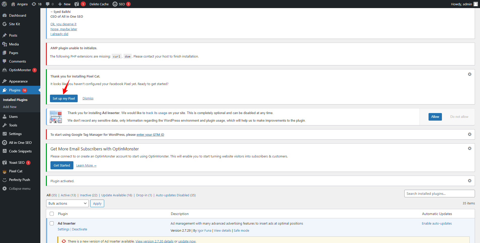Click the OptinMonster monster icon
Image resolution: width=480 pixels, height=243 pixels.
[x=5, y=70]
